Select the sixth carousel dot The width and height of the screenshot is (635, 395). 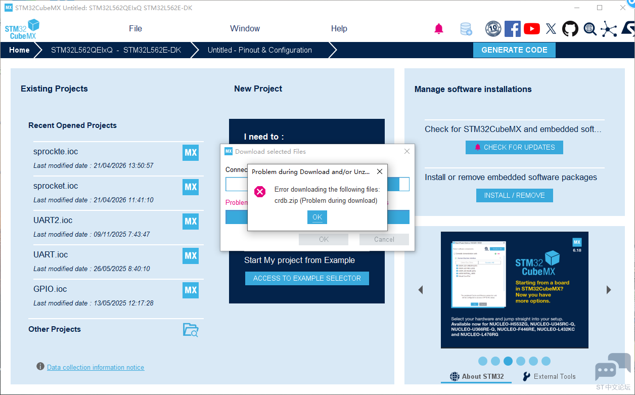coord(546,361)
